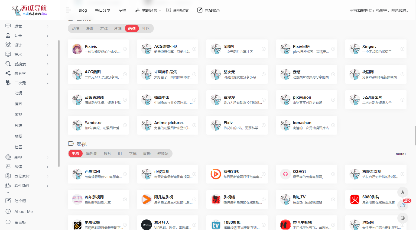Click the 影视 sidebar film icon

pos(8,157)
